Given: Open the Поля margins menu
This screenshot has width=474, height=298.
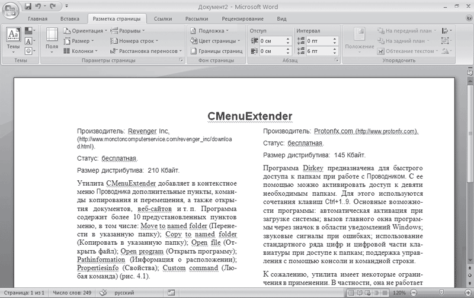Looking at the screenshot, I should tap(52, 40).
